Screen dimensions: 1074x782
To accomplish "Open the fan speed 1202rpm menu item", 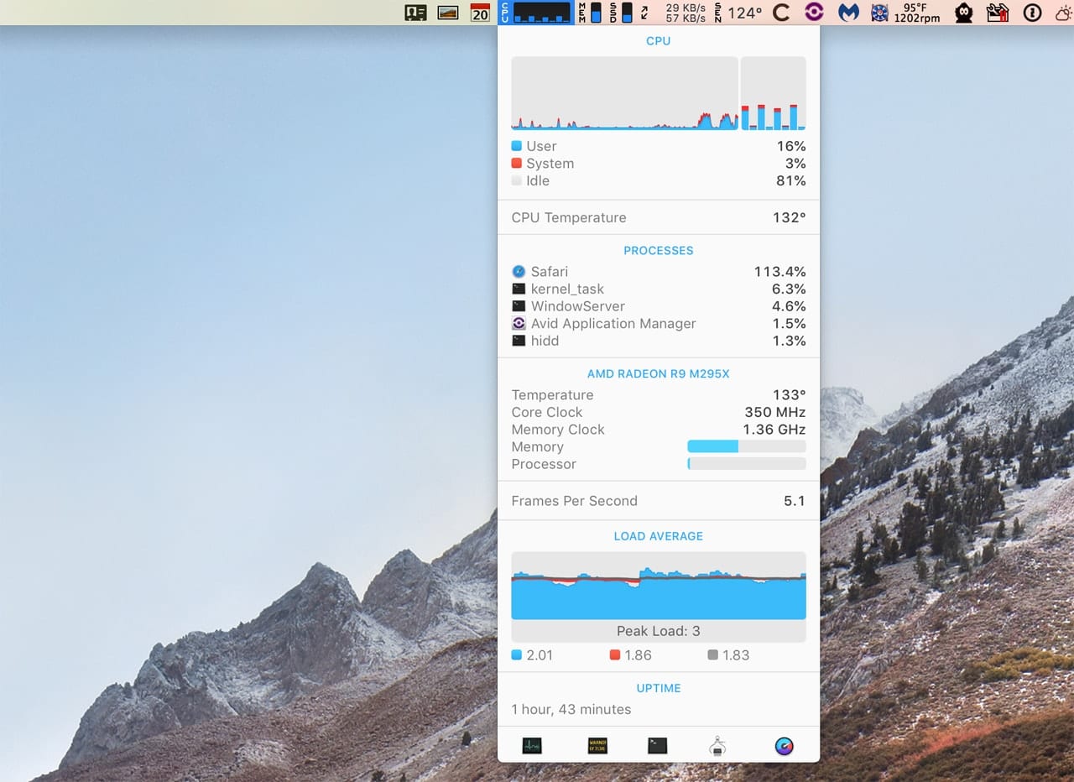I will click(x=905, y=13).
